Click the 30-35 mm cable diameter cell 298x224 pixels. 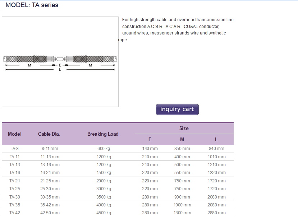(50, 197)
